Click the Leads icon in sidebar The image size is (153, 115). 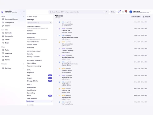[3, 40]
